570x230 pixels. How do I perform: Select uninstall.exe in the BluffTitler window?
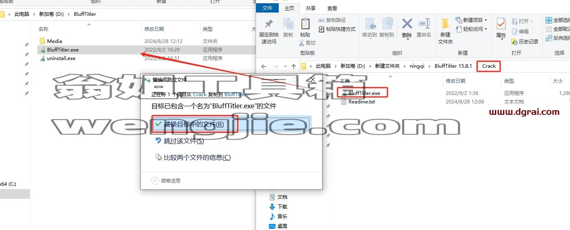tap(61, 58)
